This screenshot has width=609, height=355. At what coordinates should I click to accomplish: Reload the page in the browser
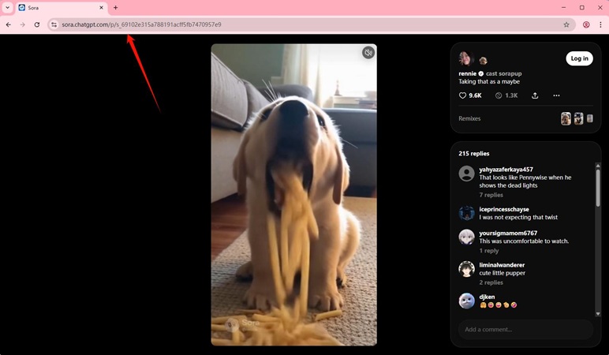click(x=36, y=24)
